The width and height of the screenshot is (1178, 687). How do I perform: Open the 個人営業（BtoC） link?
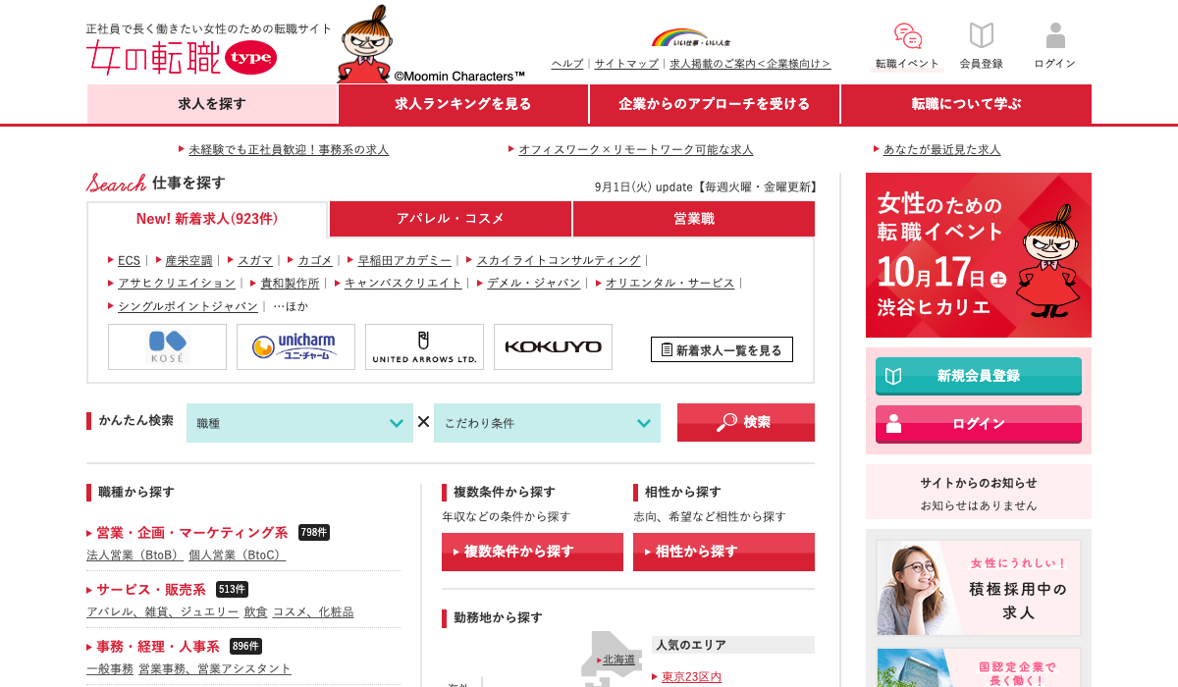238,555
